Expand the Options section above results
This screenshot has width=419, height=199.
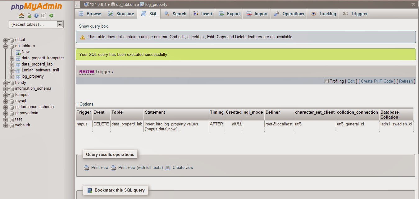pyautogui.click(x=85, y=104)
